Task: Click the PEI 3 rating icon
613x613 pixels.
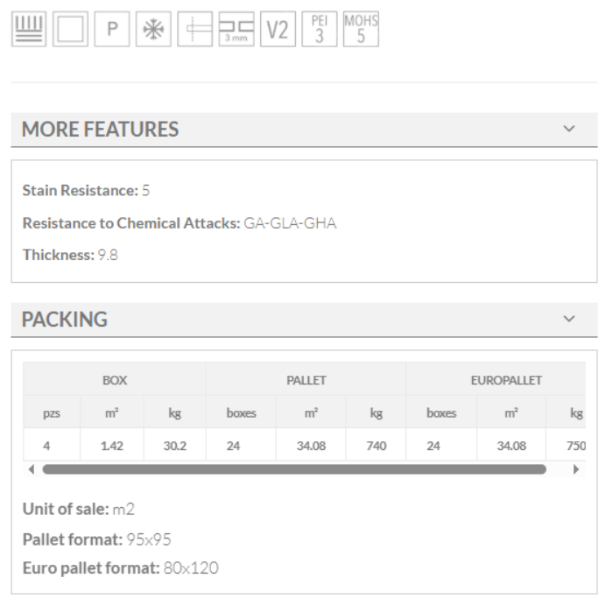Action: [319, 29]
